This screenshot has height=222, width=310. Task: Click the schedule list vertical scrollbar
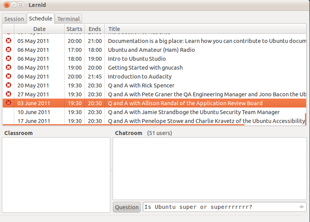[x=306, y=119]
